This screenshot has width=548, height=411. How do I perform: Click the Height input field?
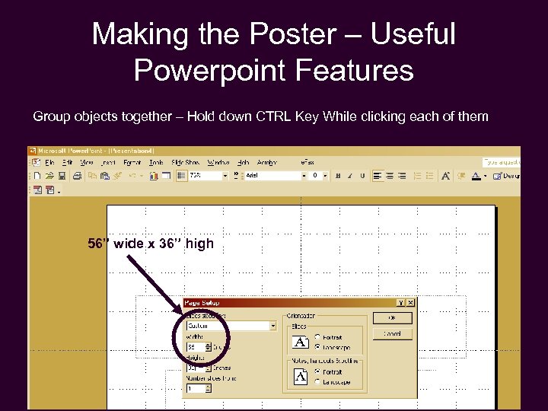click(x=196, y=368)
